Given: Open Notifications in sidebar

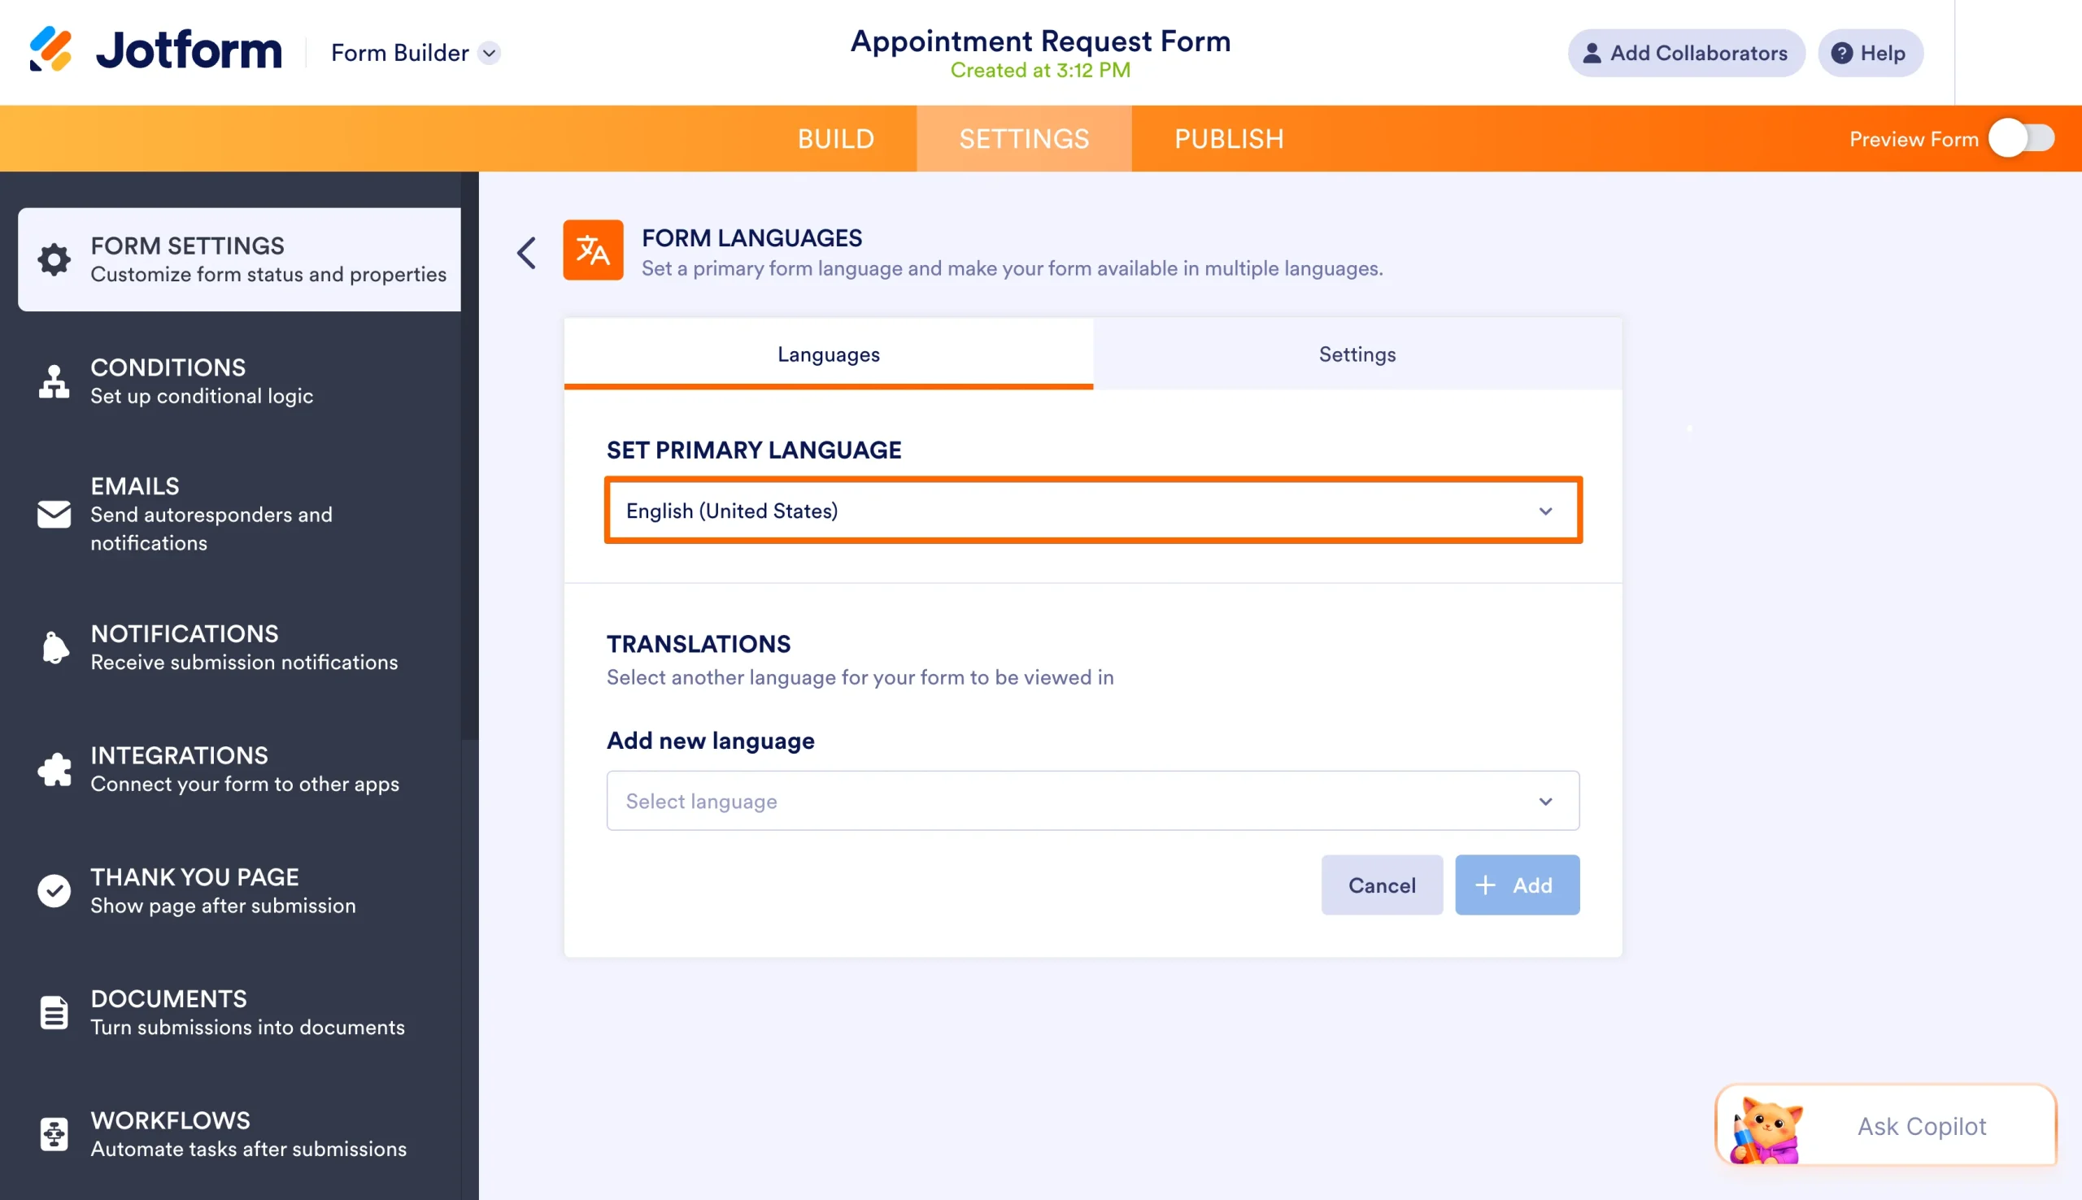Looking at the screenshot, I should (239, 647).
